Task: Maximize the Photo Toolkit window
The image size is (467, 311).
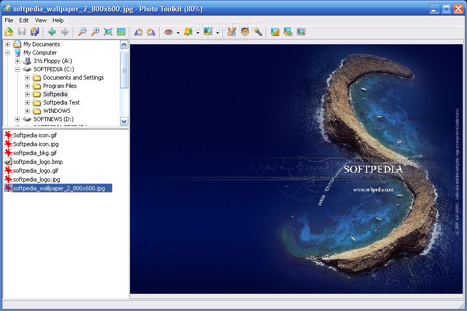Action: coord(446,9)
